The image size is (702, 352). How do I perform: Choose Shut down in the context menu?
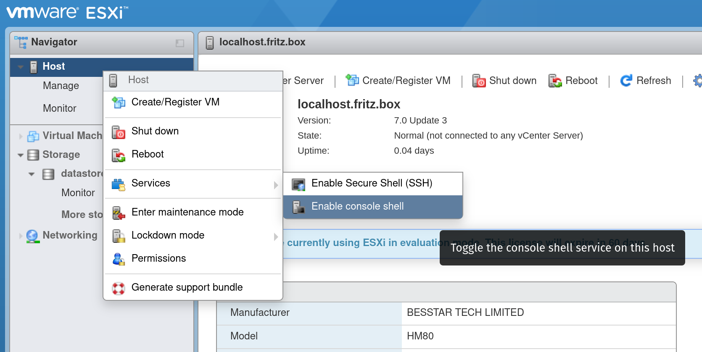[x=155, y=131]
